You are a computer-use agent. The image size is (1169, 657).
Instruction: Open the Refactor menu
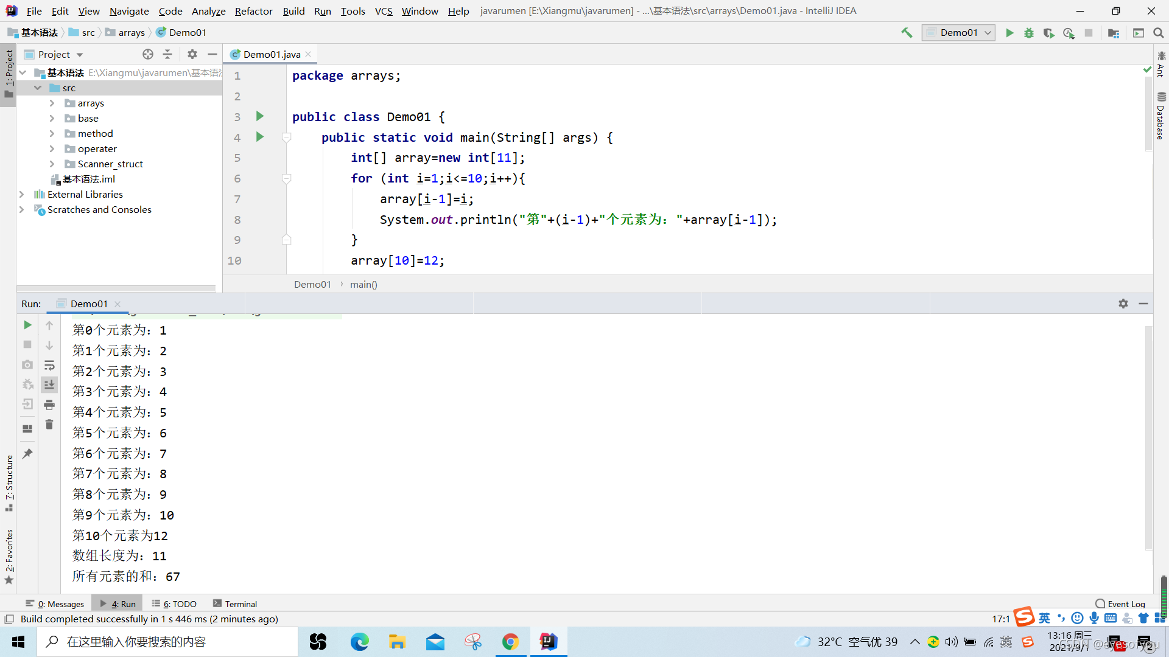[253, 11]
